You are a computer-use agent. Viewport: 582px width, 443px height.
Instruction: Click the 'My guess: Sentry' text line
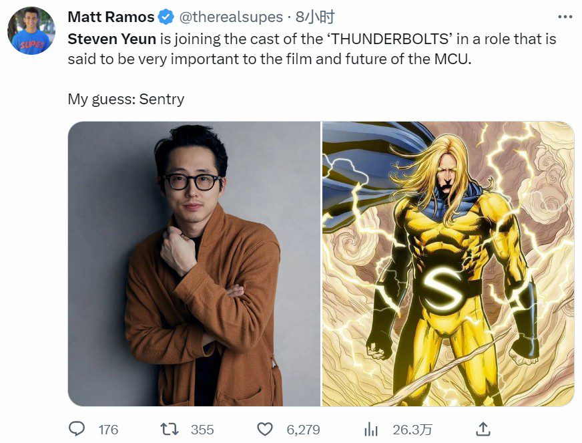coord(126,100)
